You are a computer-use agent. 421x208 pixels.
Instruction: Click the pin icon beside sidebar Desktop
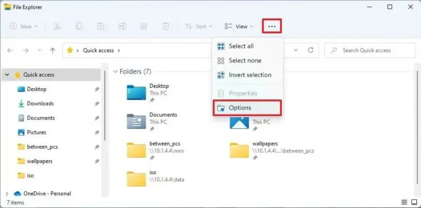click(97, 89)
